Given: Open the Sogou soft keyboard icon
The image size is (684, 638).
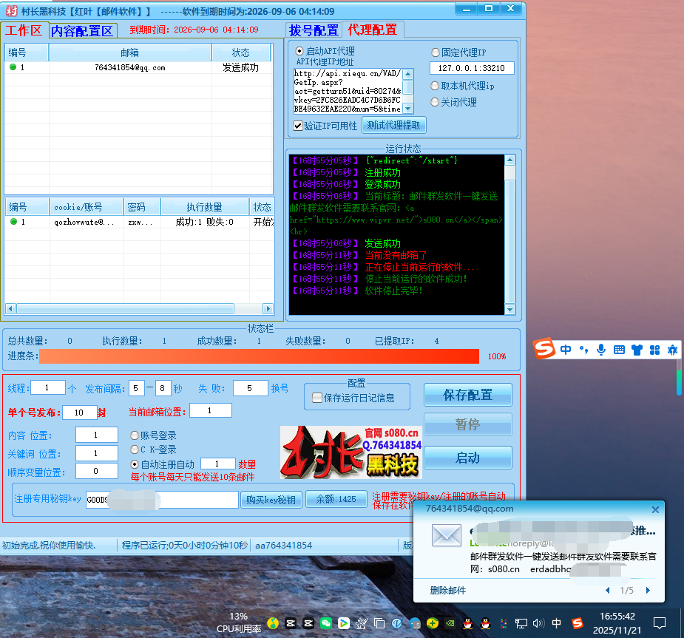Looking at the screenshot, I should [x=619, y=350].
